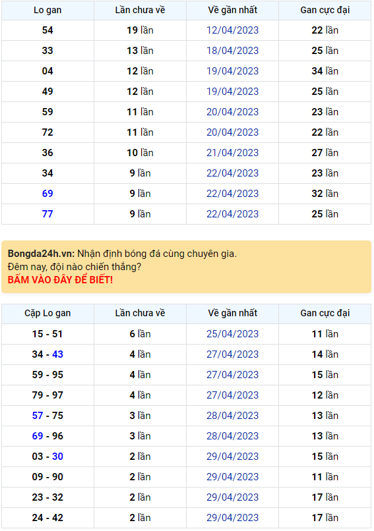The image size is (374, 531).
Task: Click 'Gan cực đại' header of first table
Action: click(x=325, y=10)
